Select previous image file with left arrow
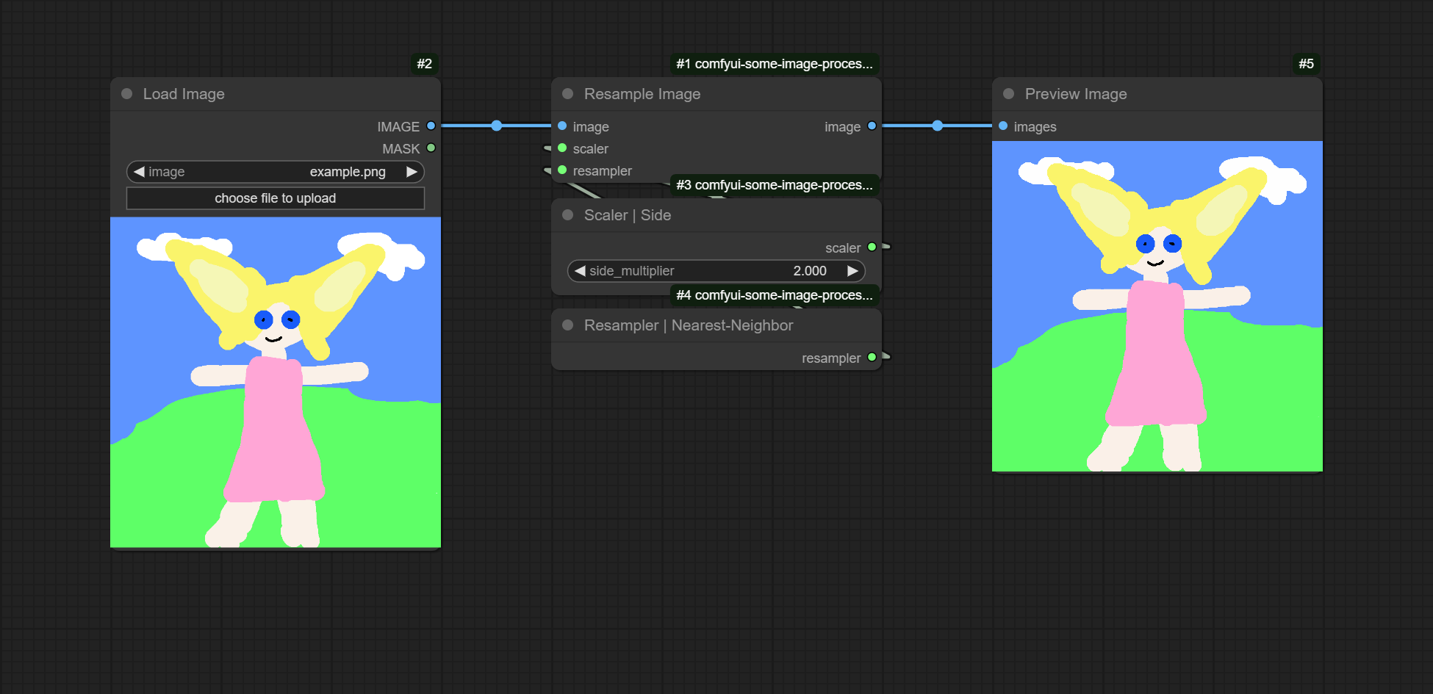This screenshot has height=694, width=1433. click(x=139, y=172)
